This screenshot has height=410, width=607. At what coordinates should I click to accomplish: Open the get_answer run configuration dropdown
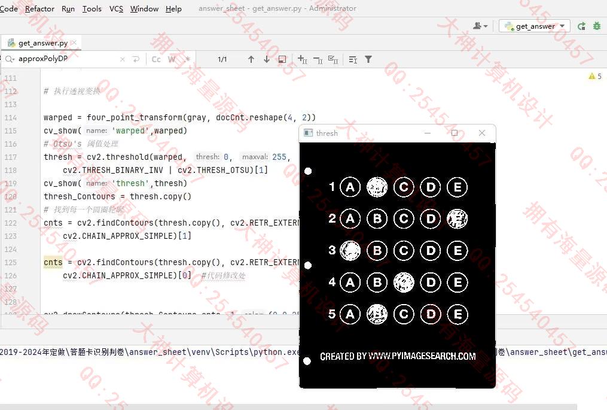pyautogui.click(x=535, y=26)
